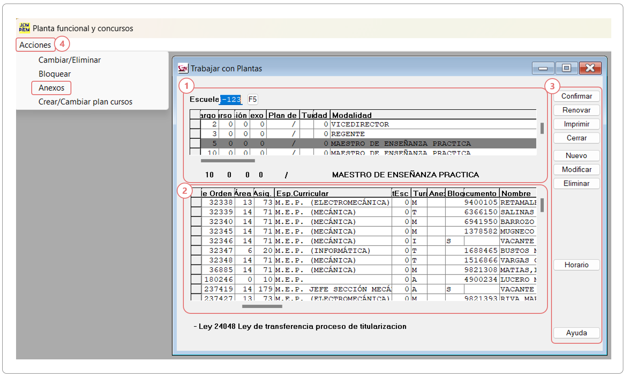Click the BARROZO name cell
Viewport: 626px width, 375px height.
[x=518, y=222]
